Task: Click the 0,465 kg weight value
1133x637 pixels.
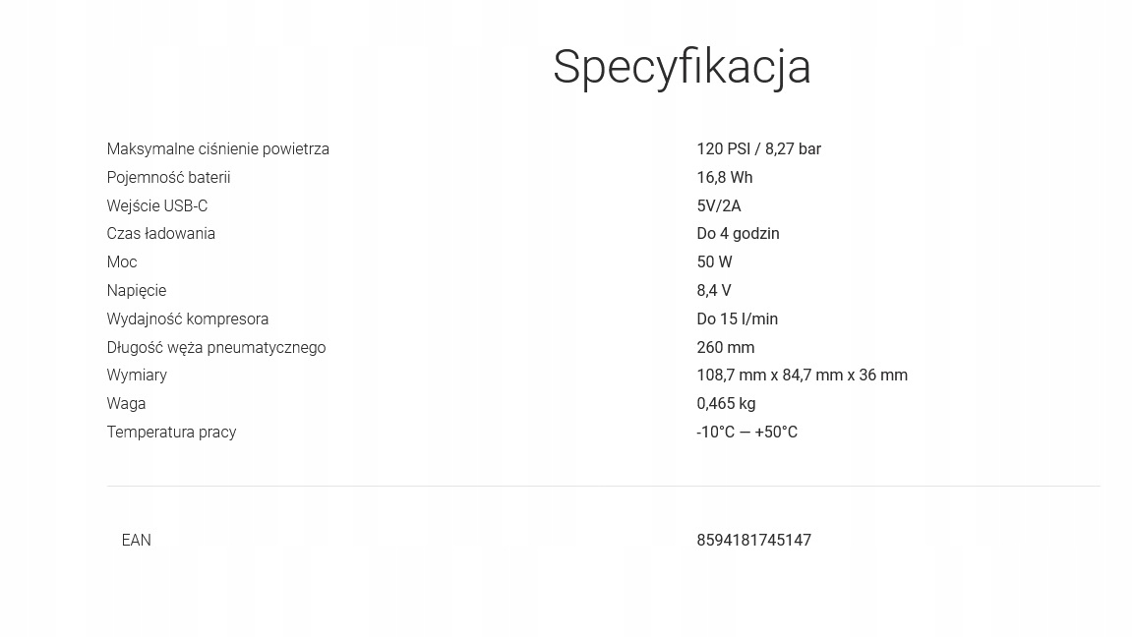Action: 725,404
